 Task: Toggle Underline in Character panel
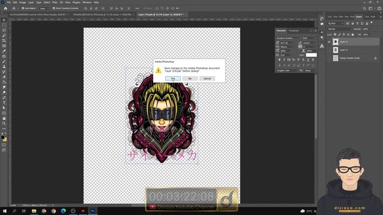pyautogui.click(x=308, y=60)
